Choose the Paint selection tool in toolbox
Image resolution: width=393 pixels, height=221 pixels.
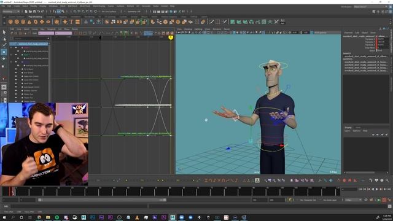[x=4, y=45]
